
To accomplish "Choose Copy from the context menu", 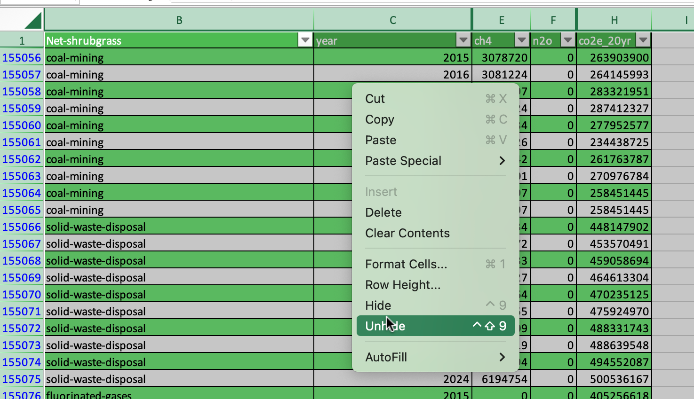I will (436, 119).
